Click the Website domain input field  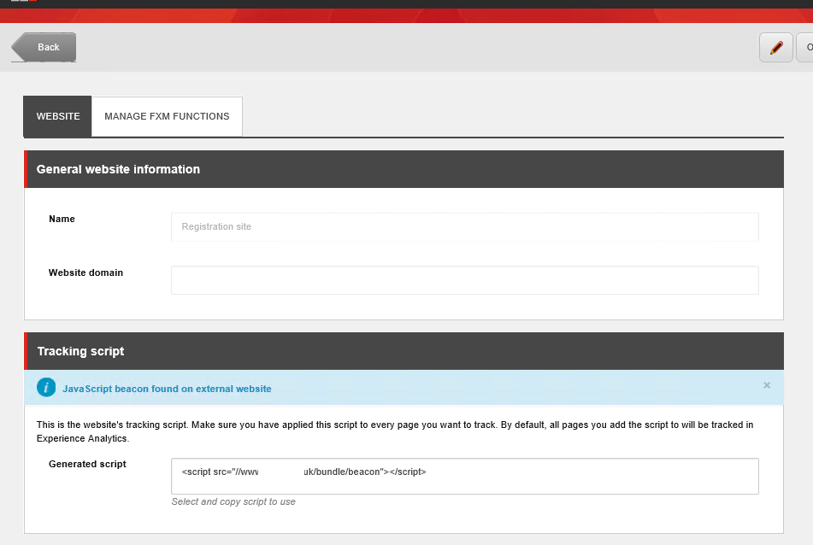pos(464,280)
